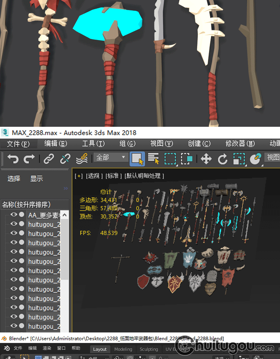Toggle visibility of the first huitugou object
Viewport: 280px width, 359px height.
pos(14,224)
